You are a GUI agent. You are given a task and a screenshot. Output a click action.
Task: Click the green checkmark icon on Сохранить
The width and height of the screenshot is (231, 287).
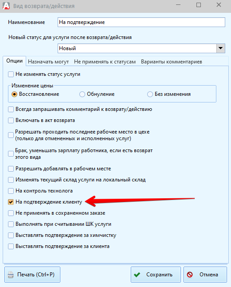[x=137, y=275]
